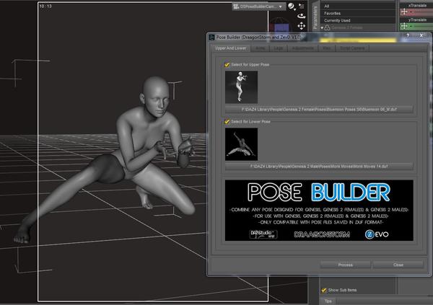The image size is (433, 305).
Task: Click the Process button
Action: click(345, 265)
